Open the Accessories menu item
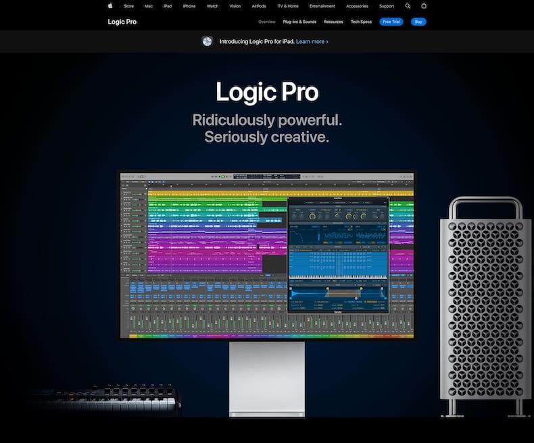This screenshot has width=534, height=443. [x=357, y=6]
